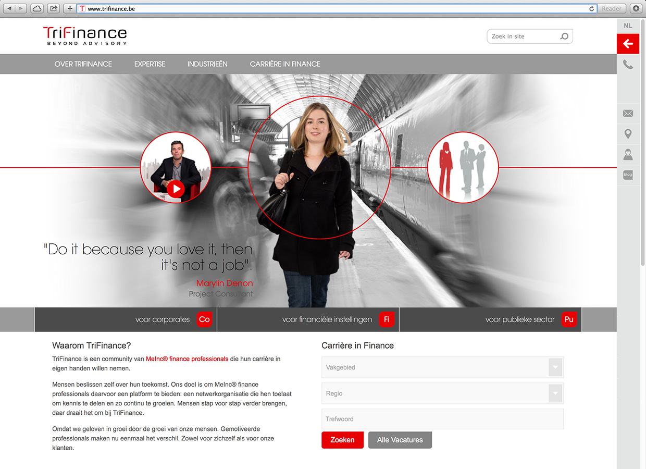This screenshot has width=646, height=469.
Task: Expand the 'Regio' dropdown
Action: [x=443, y=393]
